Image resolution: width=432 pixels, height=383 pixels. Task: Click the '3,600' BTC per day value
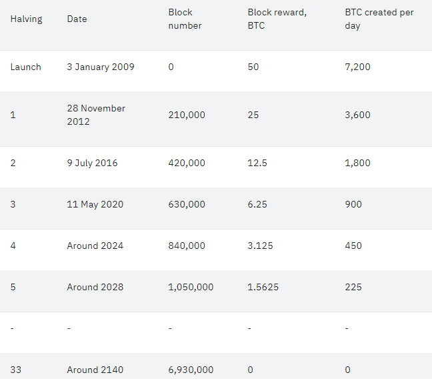[357, 115]
